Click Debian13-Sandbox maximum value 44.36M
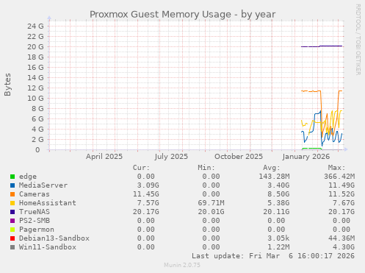Viewport: 365px width, 273px height. click(x=341, y=238)
